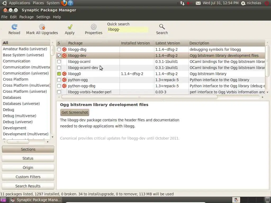The height and width of the screenshot is (203, 271).
Task: Click the red indicator next to network icon
Action: point(189,3)
